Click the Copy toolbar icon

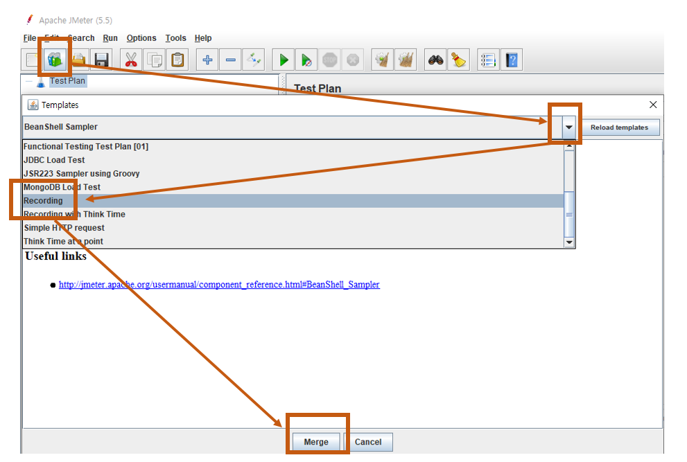[x=154, y=60]
